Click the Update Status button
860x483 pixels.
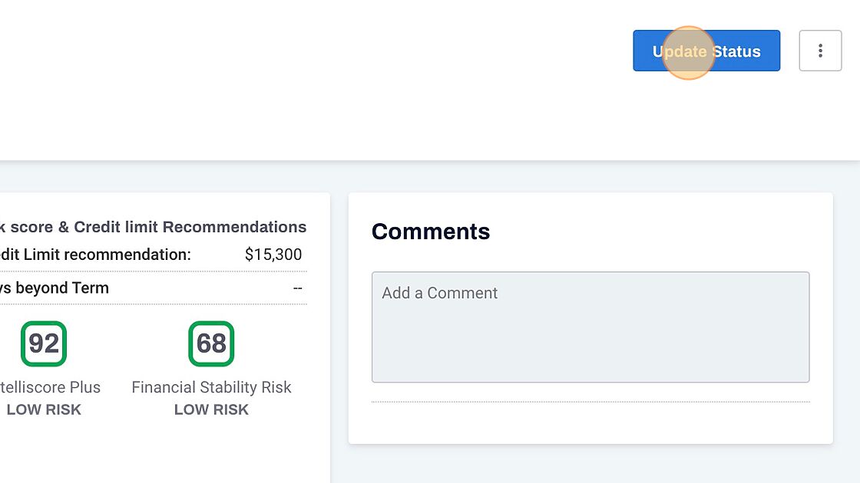pos(706,51)
